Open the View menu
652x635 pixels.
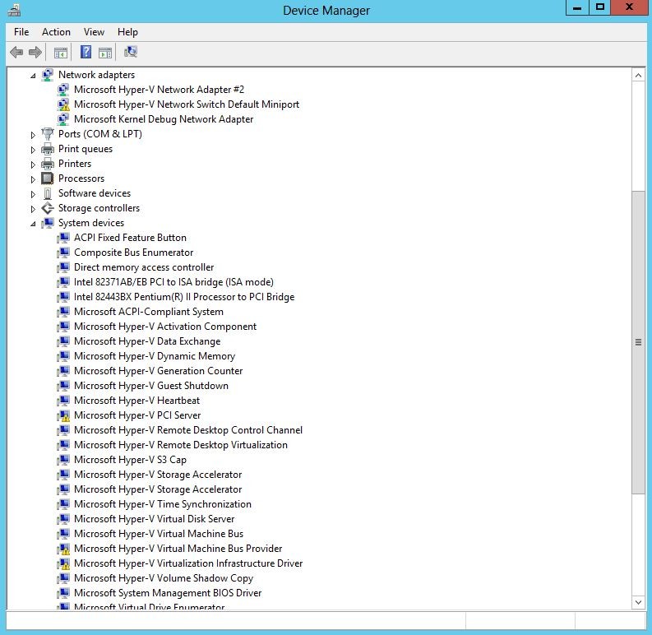pyautogui.click(x=94, y=32)
